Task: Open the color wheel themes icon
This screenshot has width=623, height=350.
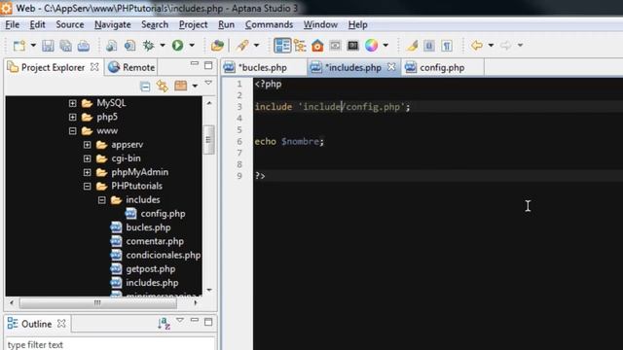Action: coord(372,46)
